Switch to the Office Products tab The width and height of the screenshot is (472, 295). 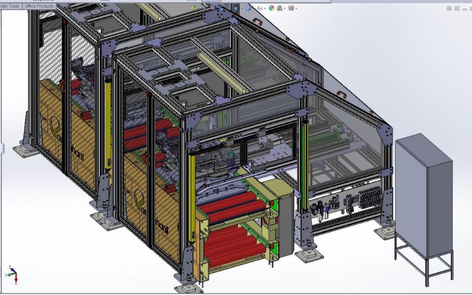[39, 6]
